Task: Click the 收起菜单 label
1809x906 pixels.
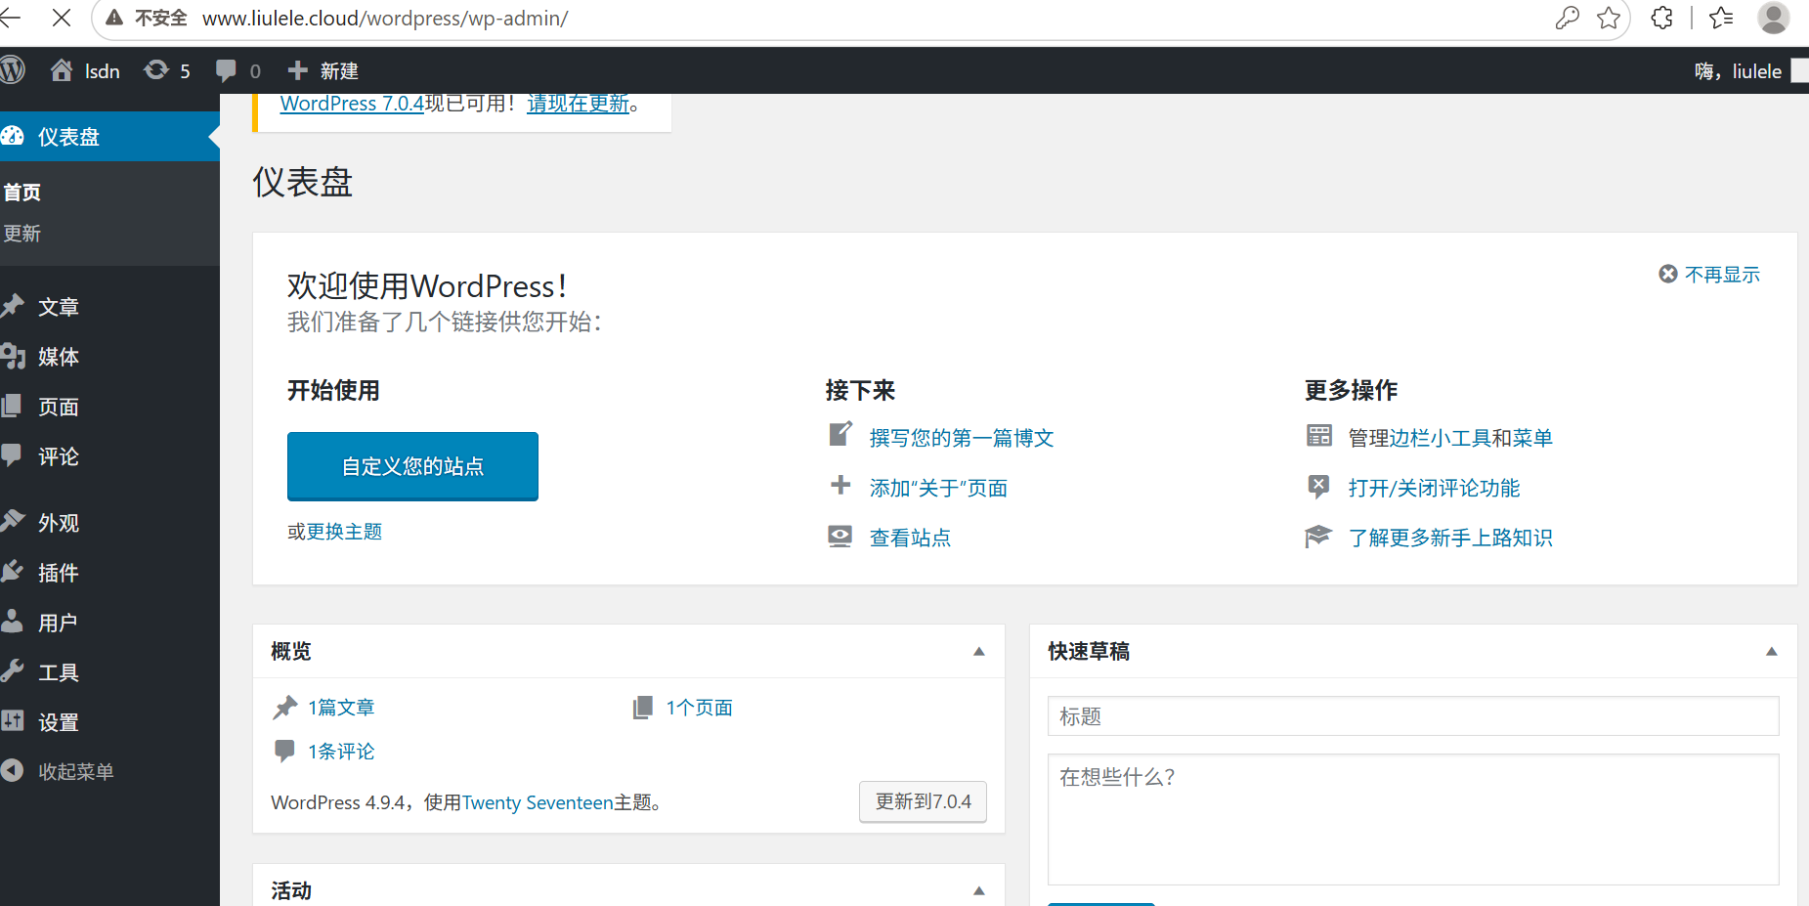Action: pyautogui.click(x=76, y=772)
